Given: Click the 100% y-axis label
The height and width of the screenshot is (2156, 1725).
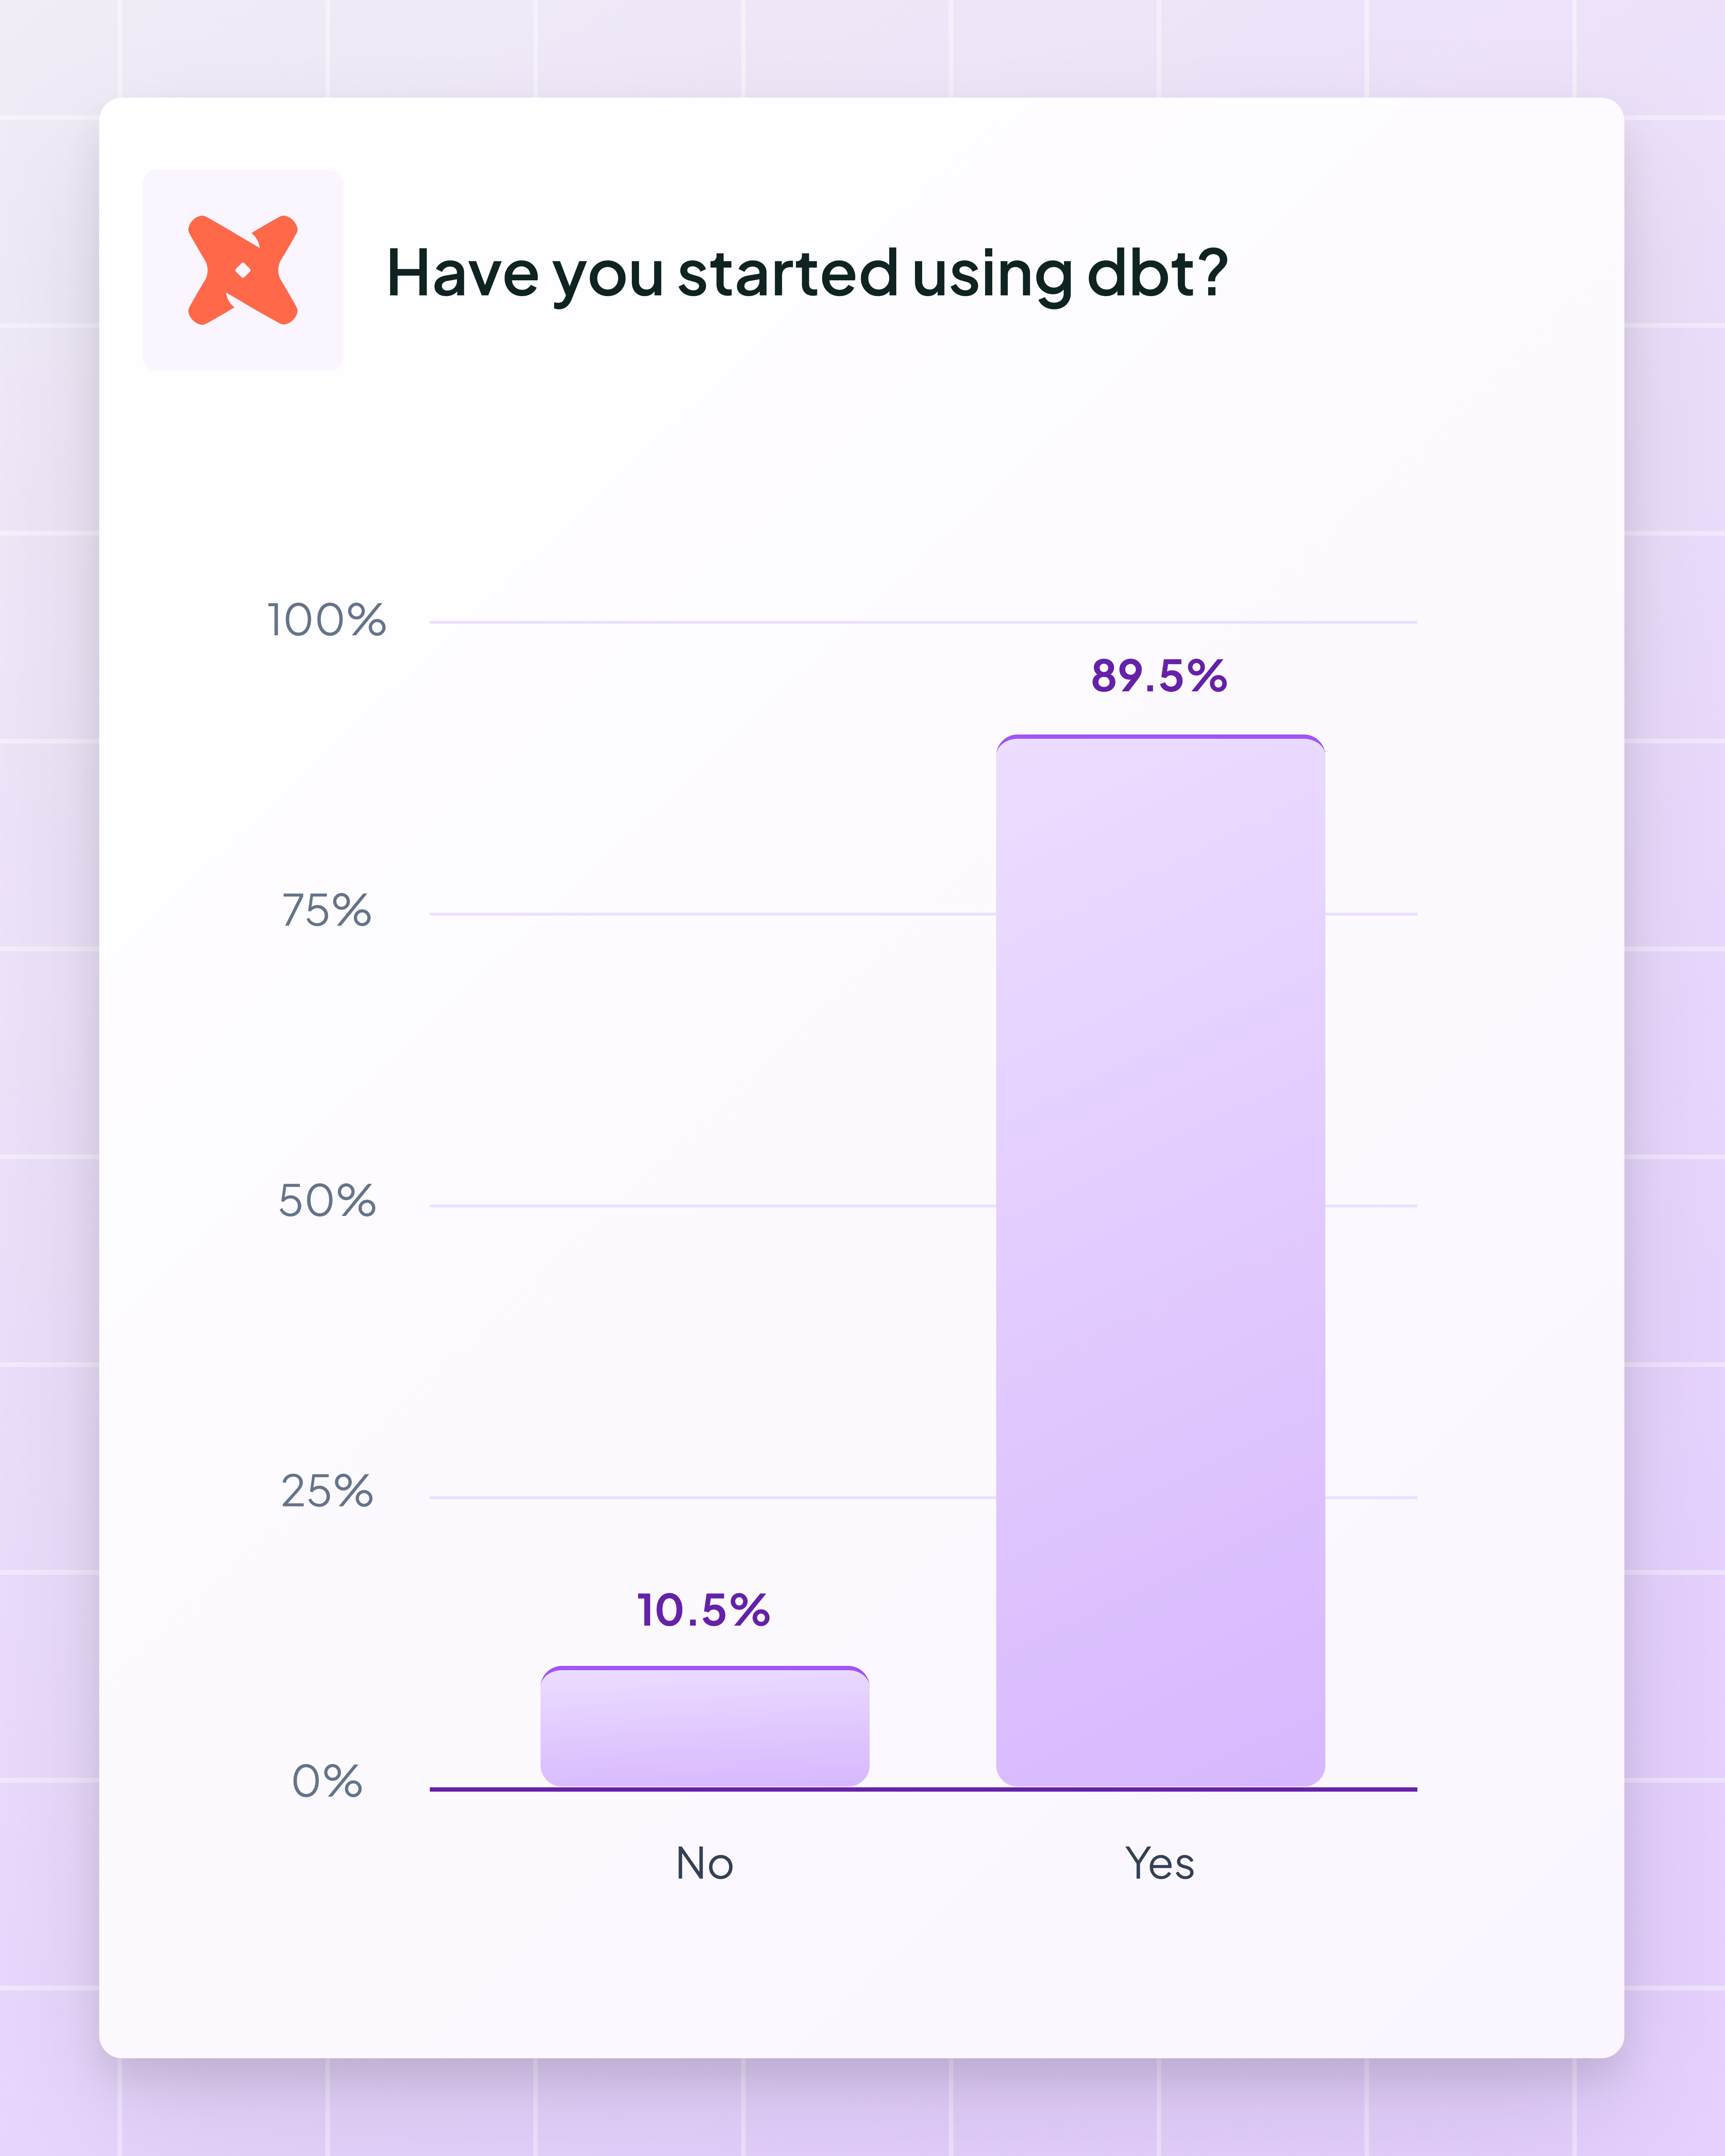Looking at the screenshot, I should 326,621.
